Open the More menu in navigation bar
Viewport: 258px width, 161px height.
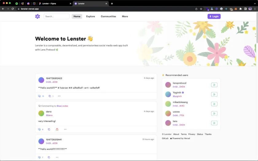click(x=125, y=17)
